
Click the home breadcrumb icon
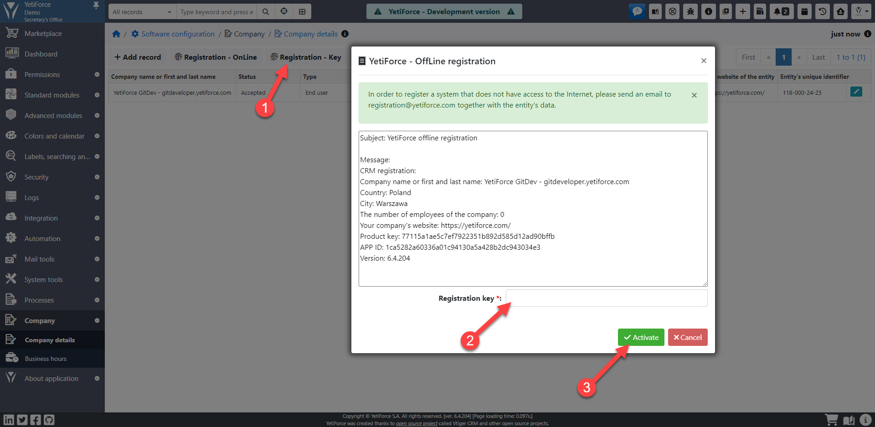(116, 34)
